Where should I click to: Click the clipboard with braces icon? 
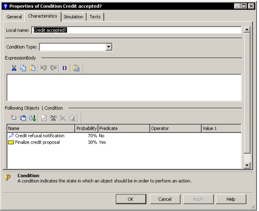(76, 68)
